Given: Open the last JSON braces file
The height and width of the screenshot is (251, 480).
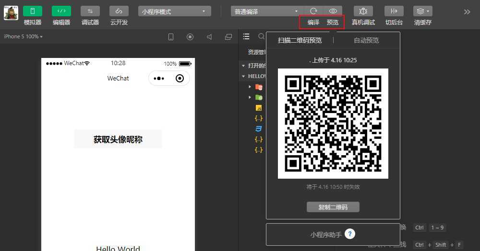Looking at the screenshot, I should pos(259,149).
